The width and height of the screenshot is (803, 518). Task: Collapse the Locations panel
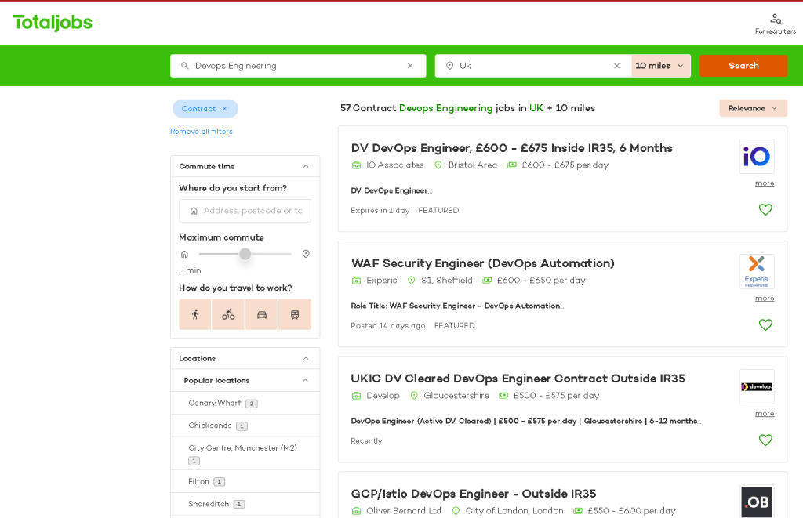pos(306,358)
